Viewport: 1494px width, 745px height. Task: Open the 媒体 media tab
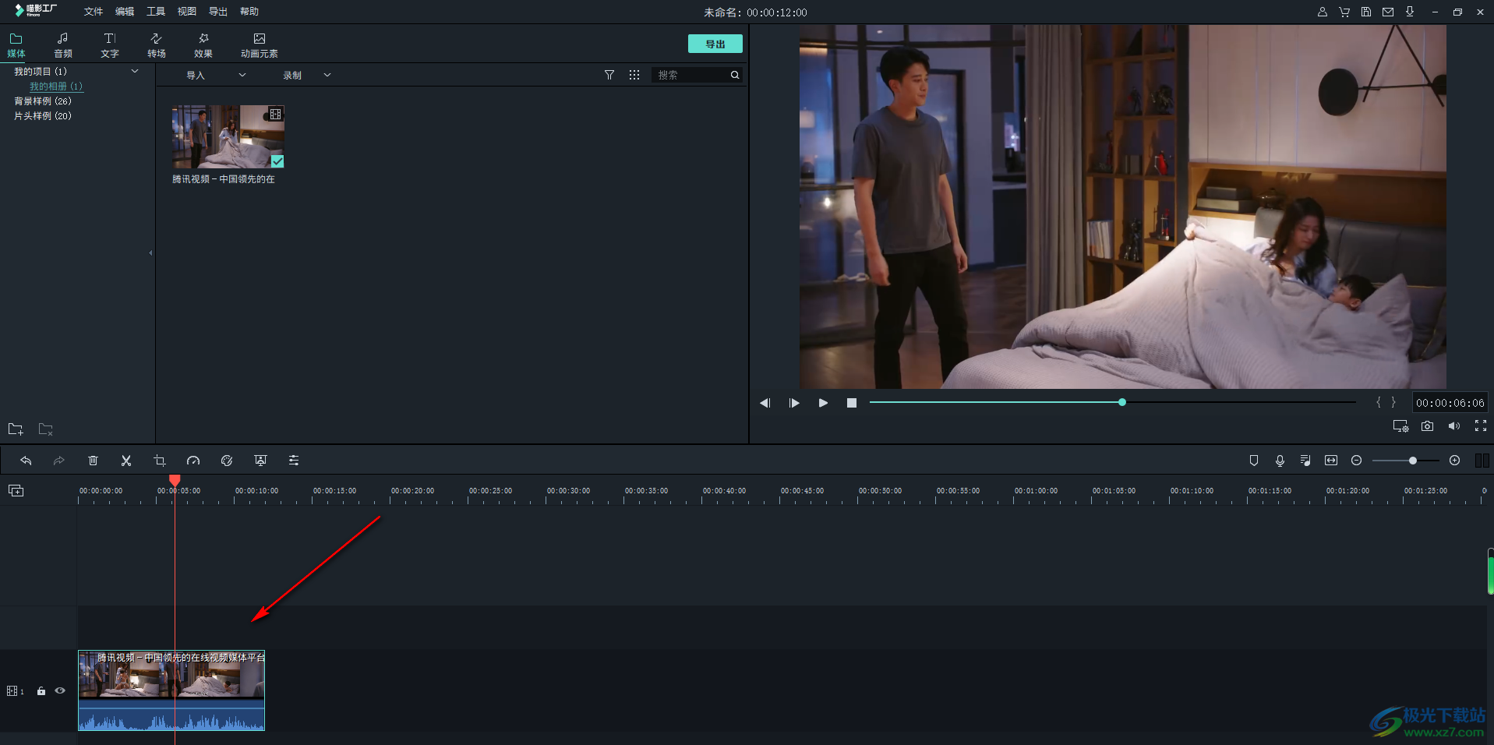click(x=16, y=45)
